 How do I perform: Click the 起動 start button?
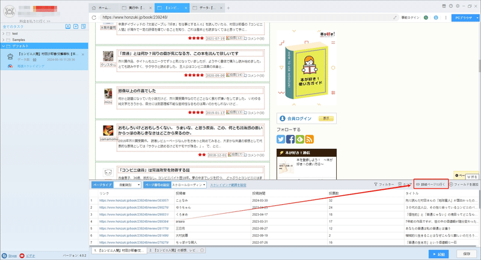438,254
